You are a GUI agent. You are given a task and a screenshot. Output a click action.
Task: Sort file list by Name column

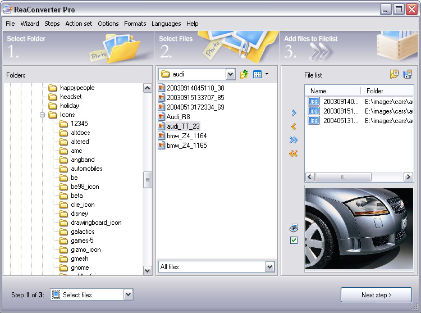332,90
